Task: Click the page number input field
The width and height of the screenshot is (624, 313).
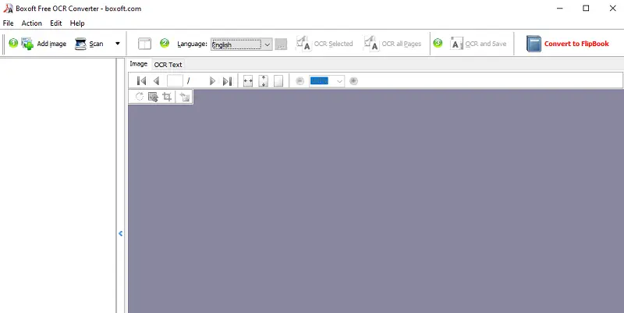Action: coord(175,80)
